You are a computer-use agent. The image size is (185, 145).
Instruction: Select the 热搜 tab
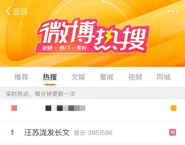[x=50, y=77]
